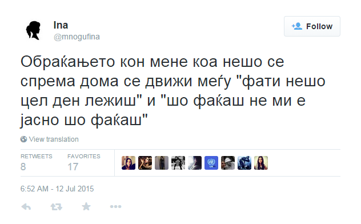
Task: Open the second avatar thumbnail in row
Action: 145,163
